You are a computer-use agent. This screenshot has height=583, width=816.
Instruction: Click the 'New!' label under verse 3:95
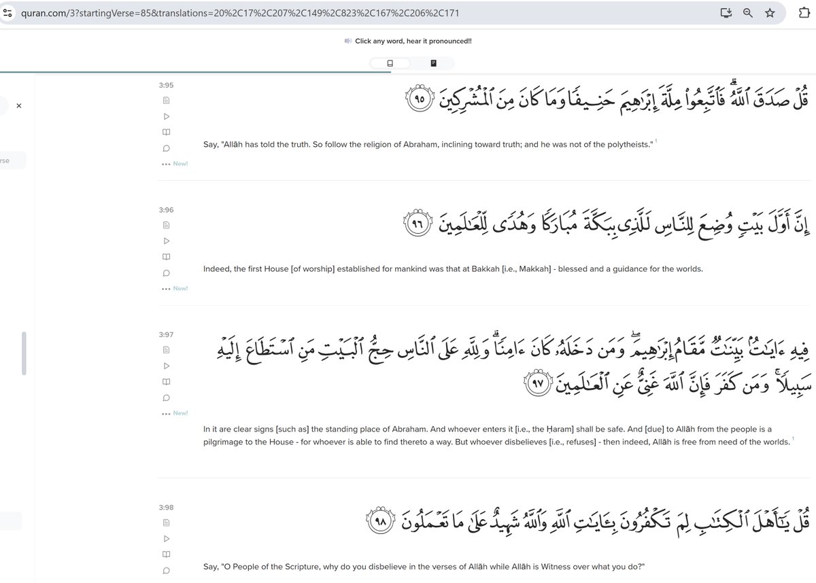tap(180, 164)
